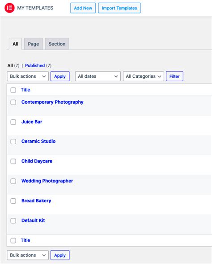Check the Bread Bakery checkbox
This screenshot has width=212, height=264.
[x=13, y=201]
